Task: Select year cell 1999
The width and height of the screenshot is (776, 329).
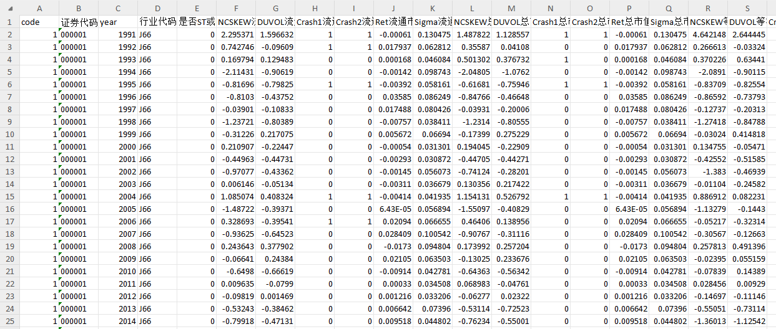Action: pos(118,134)
